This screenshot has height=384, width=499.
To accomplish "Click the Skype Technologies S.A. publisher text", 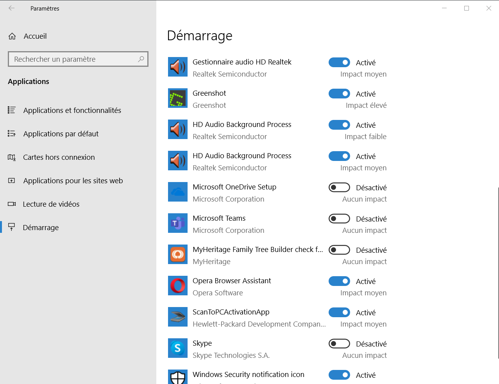I will pos(231,355).
